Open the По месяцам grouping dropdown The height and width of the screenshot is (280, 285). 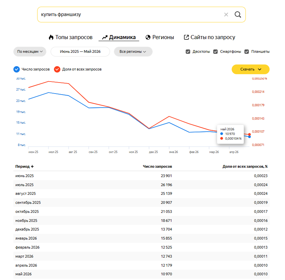[30, 52]
